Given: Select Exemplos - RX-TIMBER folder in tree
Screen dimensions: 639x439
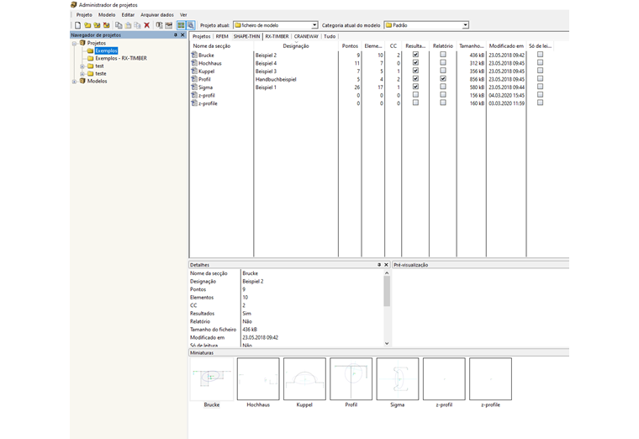Looking at the screenshot, I should pos(121,58).
